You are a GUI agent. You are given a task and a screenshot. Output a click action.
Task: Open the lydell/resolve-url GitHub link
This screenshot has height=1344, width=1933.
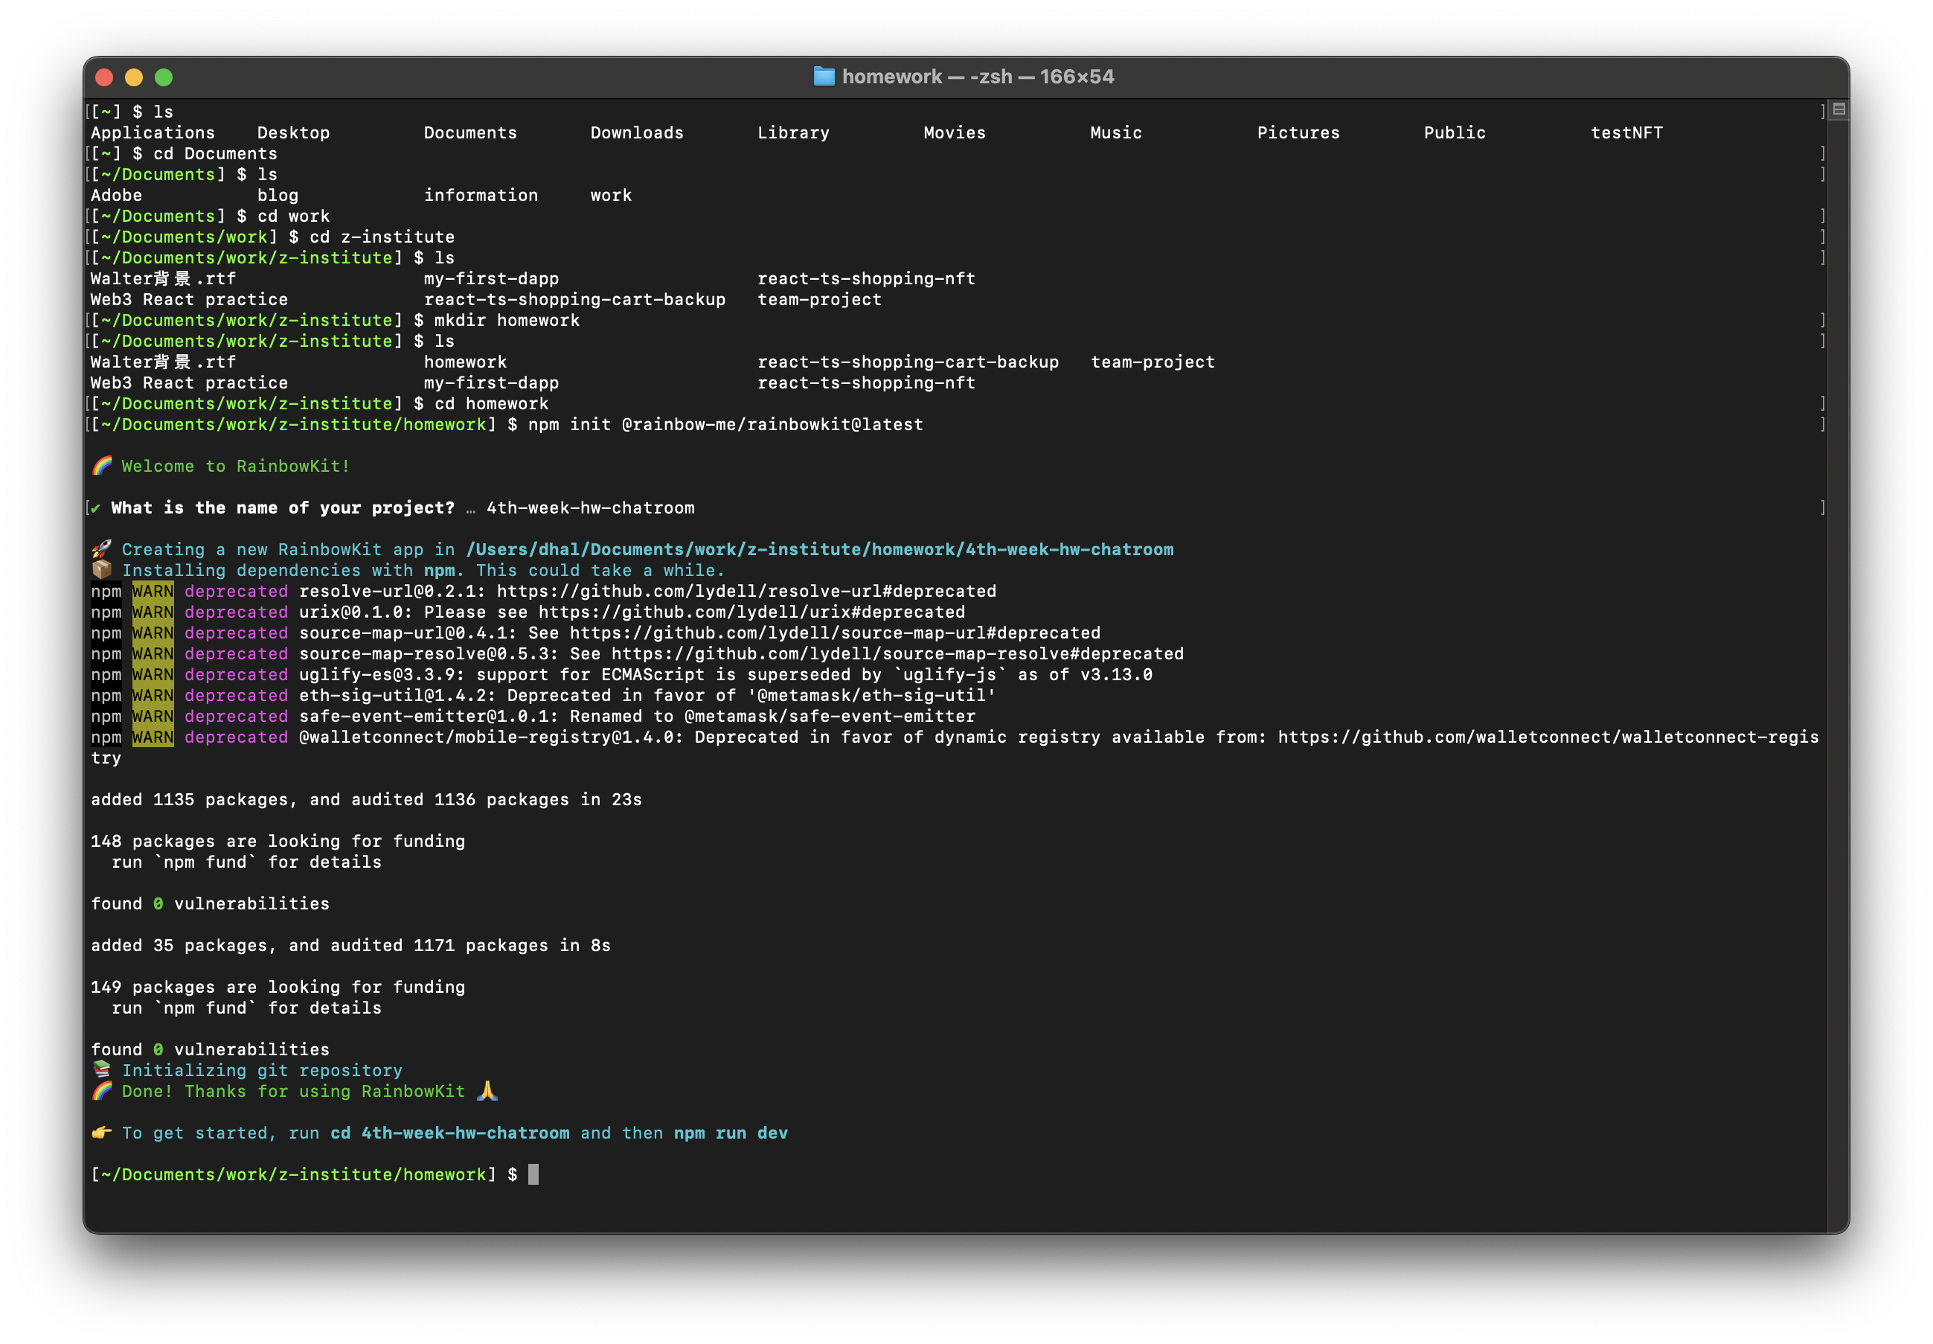(x=746, y=591)
